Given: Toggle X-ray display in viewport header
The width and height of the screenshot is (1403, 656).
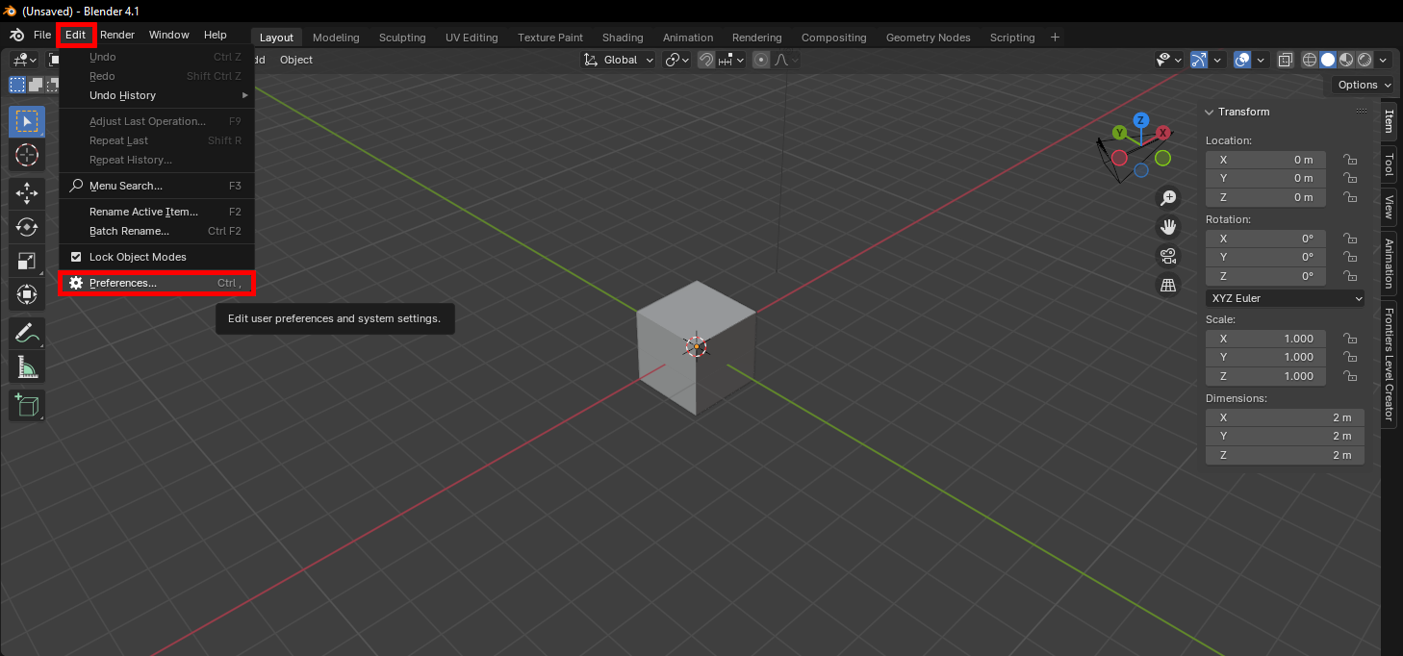Looking at the screenshot, I should [x=1285, y=60].
